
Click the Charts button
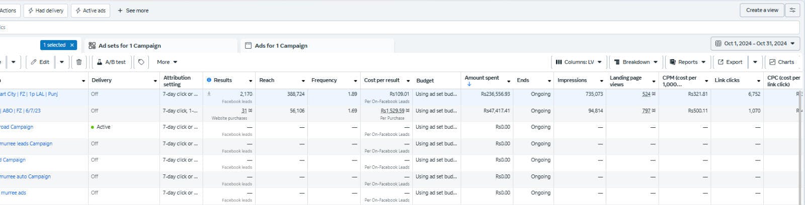(781, 62)
